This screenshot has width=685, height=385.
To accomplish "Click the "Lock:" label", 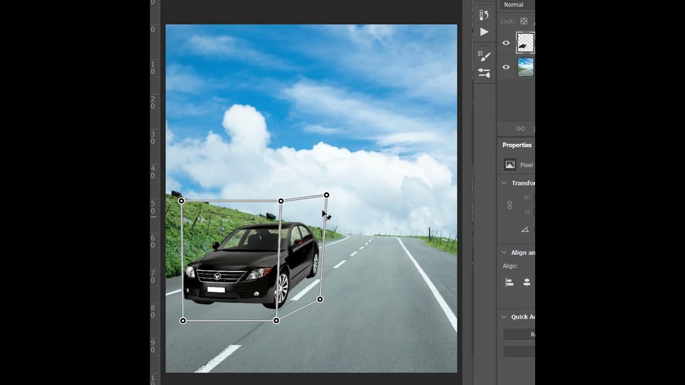I will click(x=508, y=21).
